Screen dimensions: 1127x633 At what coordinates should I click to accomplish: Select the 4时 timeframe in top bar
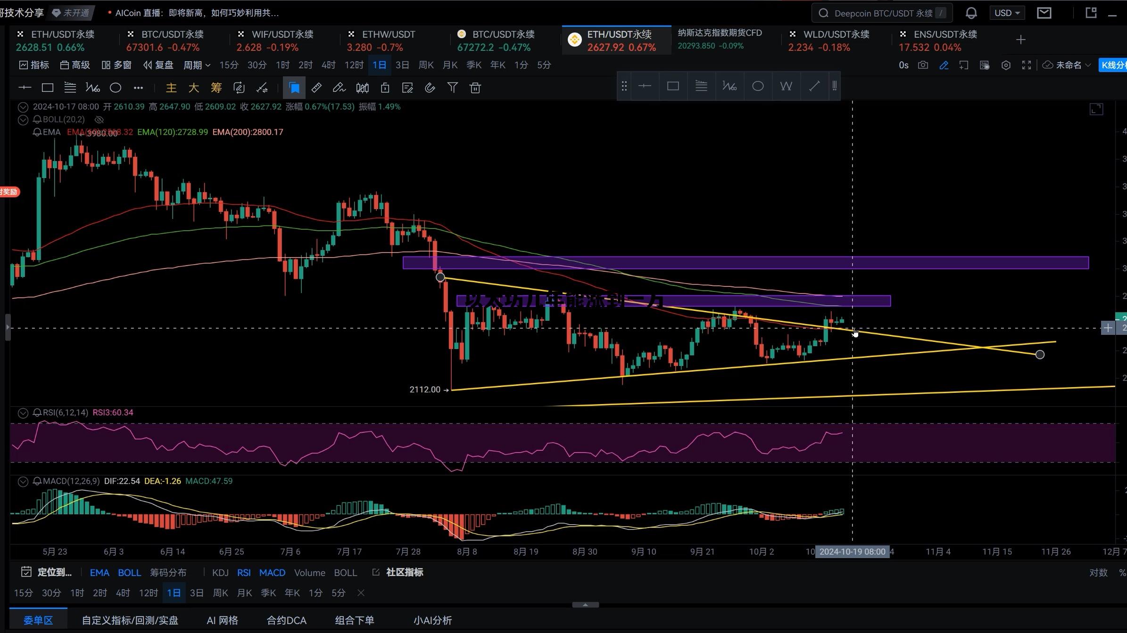(x=328, y=65)
